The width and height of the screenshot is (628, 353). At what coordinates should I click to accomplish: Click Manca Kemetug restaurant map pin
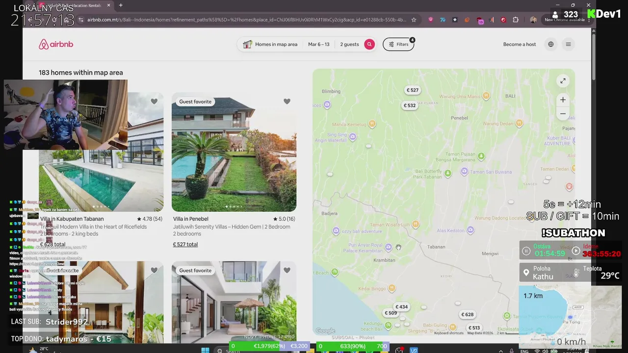point(372,124)
